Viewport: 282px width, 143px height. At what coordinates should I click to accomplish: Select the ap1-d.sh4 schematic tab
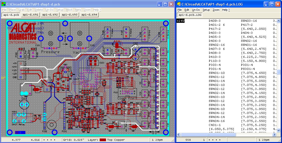[89, 15]
